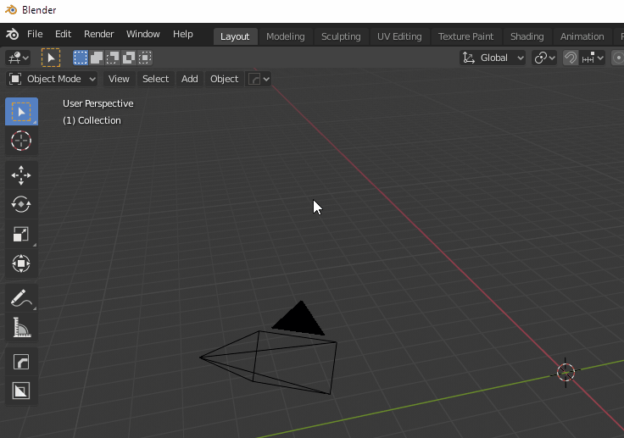Select the Annotate pencil tool

pyautogui.click(x=21, y=298)
